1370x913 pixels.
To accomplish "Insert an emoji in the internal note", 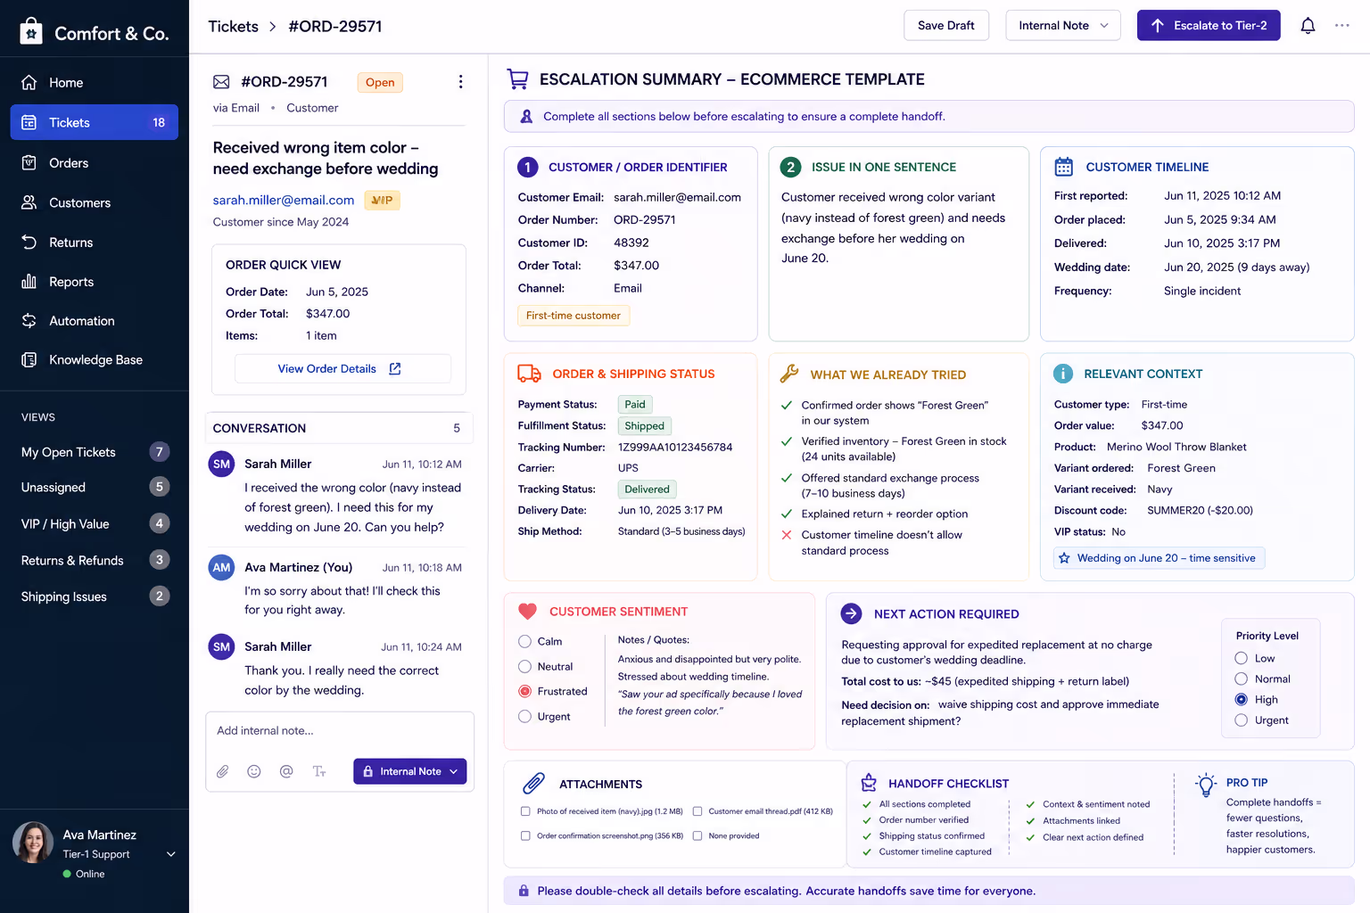I will (x=254, y=771).
